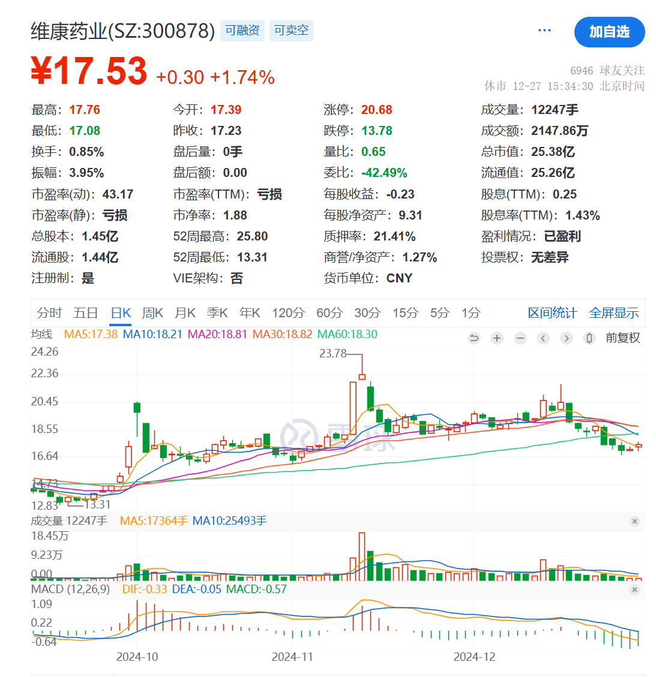This screenshot has width=656, height=677.
Task: Select the 周K chart tab
Action: [x=152, y=312]
